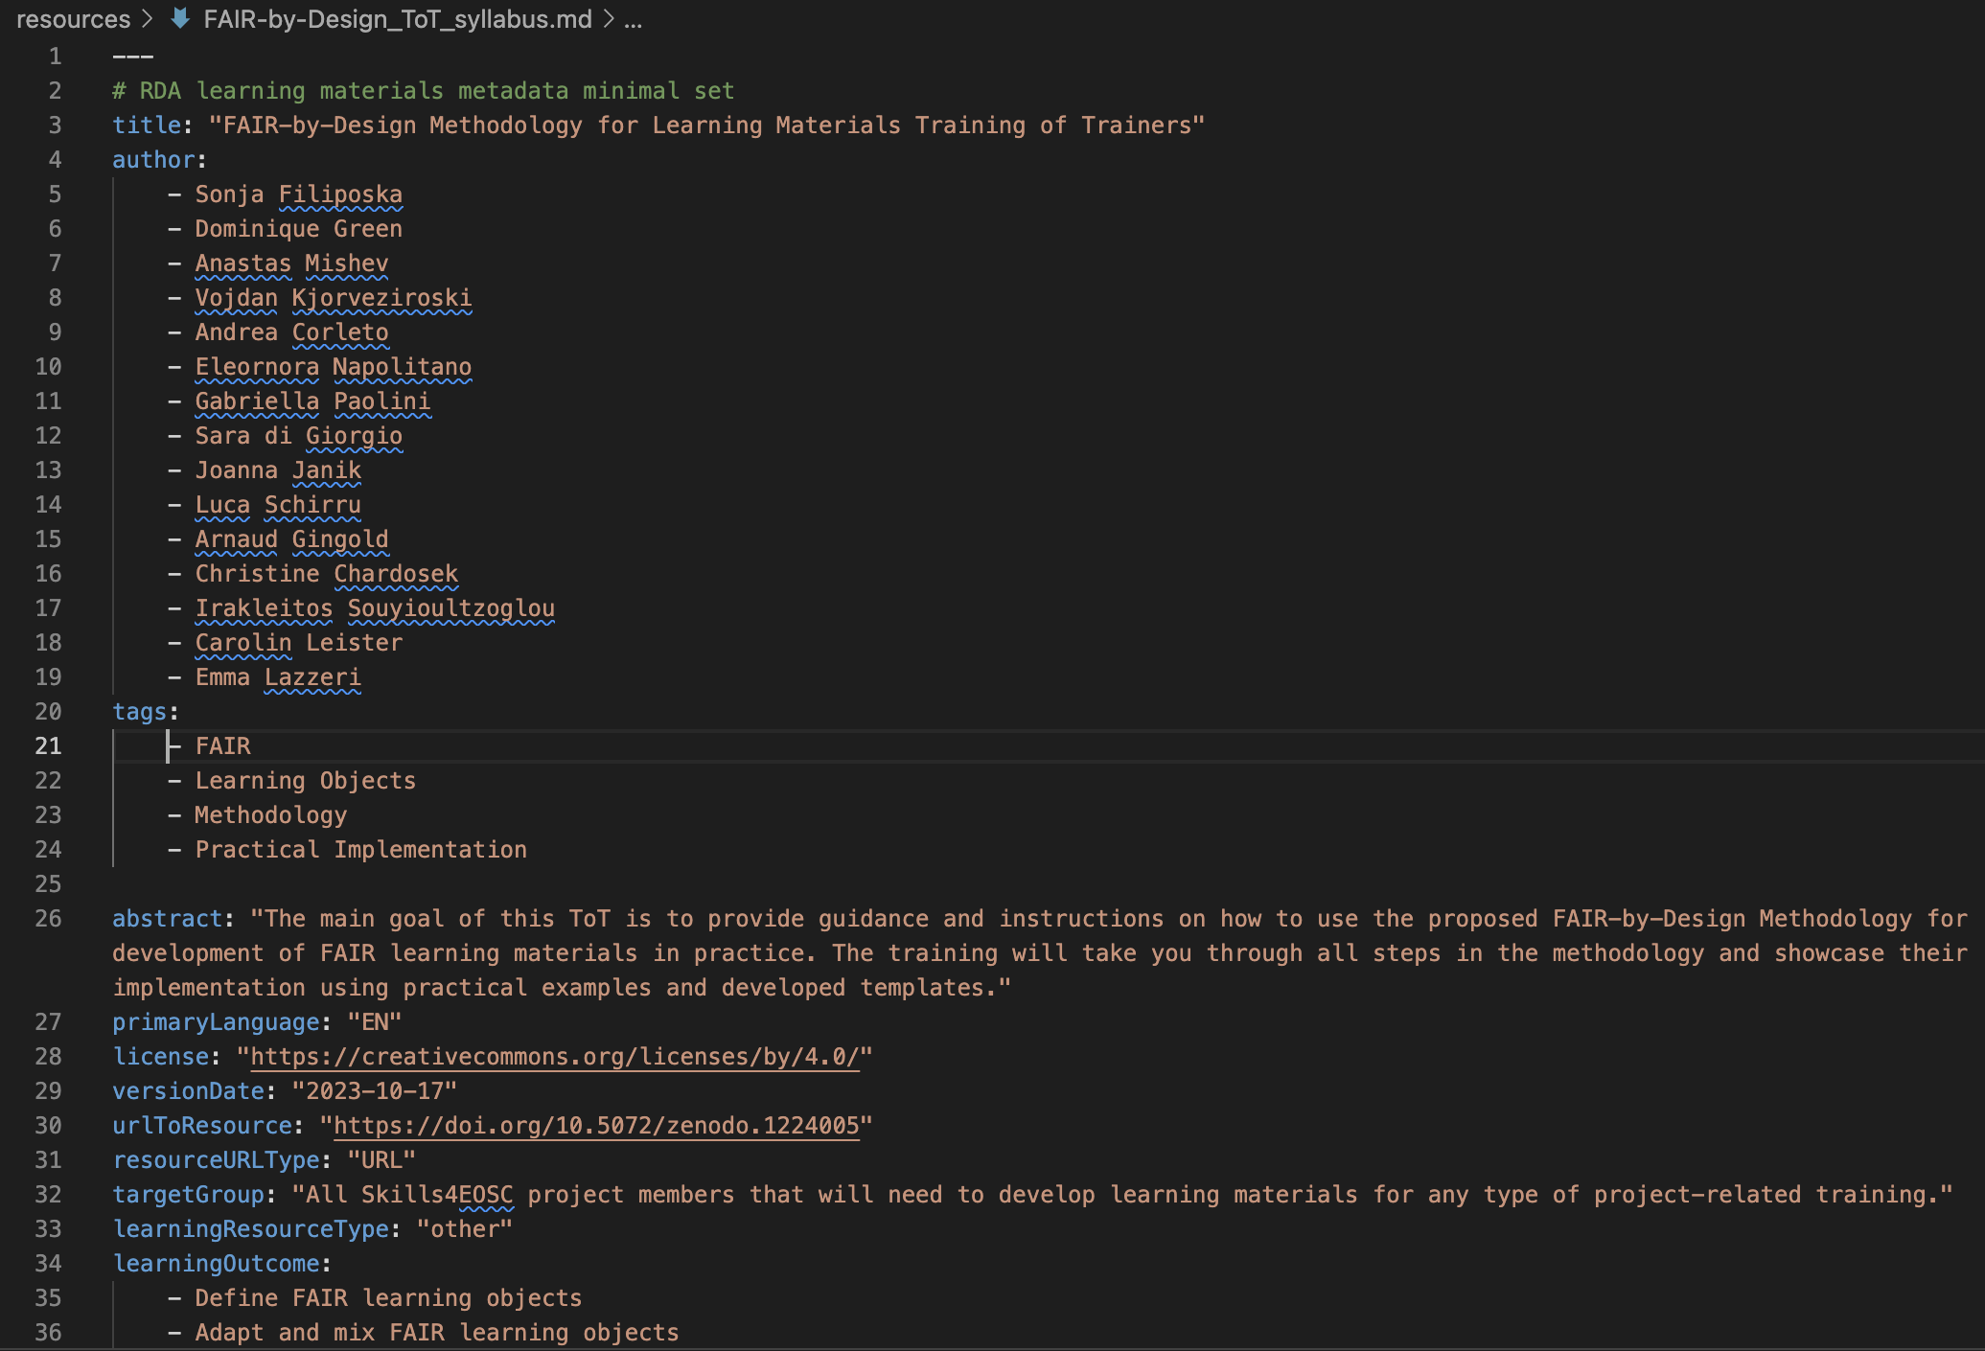The height and width of the screenshot is (1351, 1985).
Task: Click the versionDate value '2023-10-17'
Action: pos(373,1090)
